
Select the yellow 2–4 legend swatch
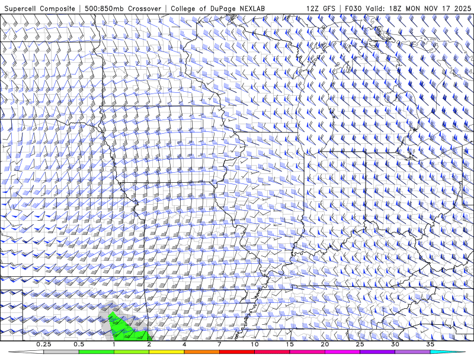166,352
